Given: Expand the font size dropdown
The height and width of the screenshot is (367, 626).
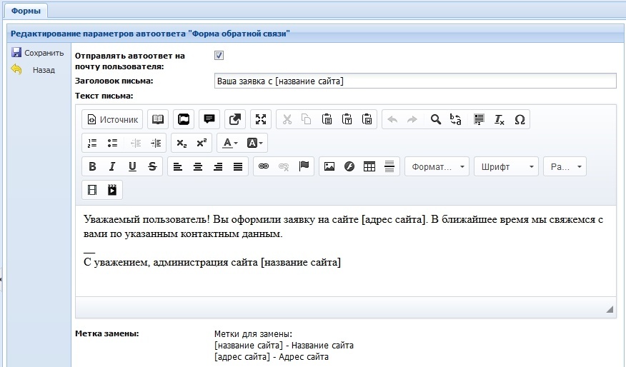Looking at the screenshot, I should point(565,166).
